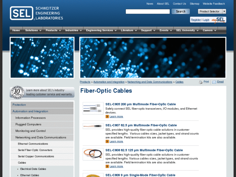Expand the Products menu
The width and height of the screenshot is (236, 177).
tap(53, 30)
